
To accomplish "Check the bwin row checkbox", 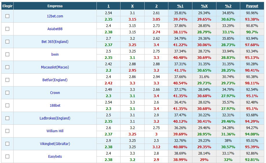I will (x=7, y=54).
